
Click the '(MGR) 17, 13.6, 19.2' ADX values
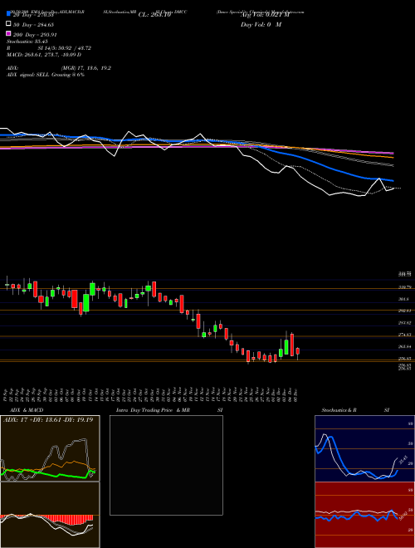click(86, 68)
